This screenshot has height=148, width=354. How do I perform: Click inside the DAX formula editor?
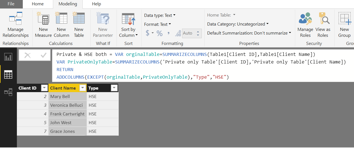click(x=202, y=66)
